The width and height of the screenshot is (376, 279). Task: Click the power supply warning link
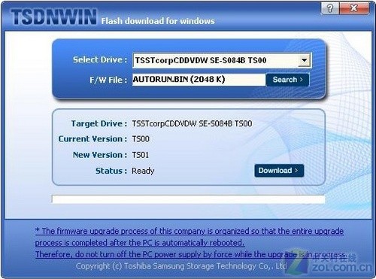tap(190, 254)
